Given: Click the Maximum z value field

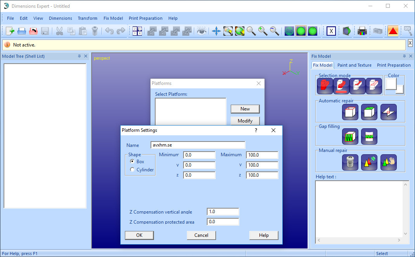Looking at the screenshot, I should [x=262, y=175].
